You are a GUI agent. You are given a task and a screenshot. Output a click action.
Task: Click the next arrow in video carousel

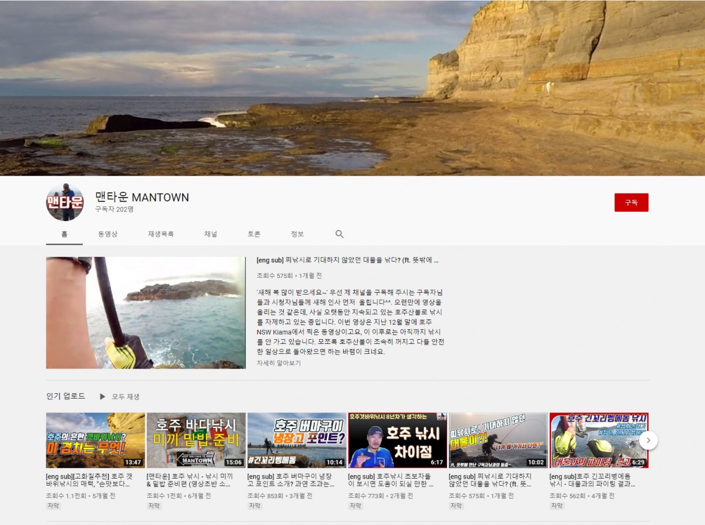648,440
